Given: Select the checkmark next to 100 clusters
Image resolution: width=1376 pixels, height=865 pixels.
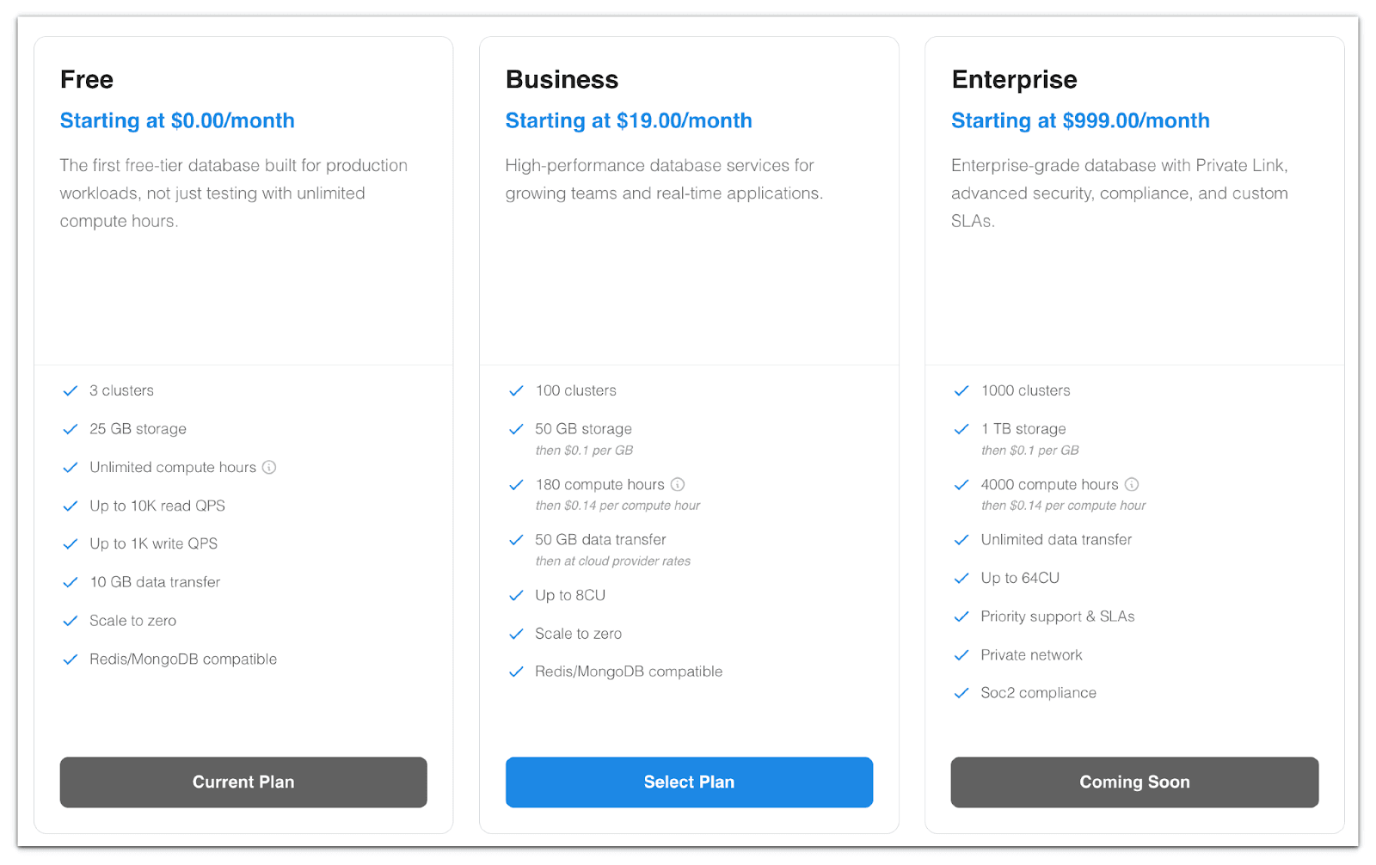Looking at the screenshot, I should (x=516, y=390).
